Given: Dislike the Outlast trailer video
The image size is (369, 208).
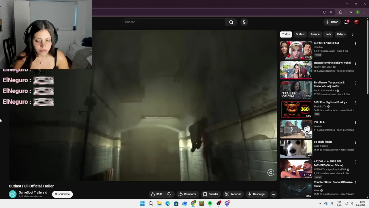Looking at the screenshot, I should (x=170, y=194).
